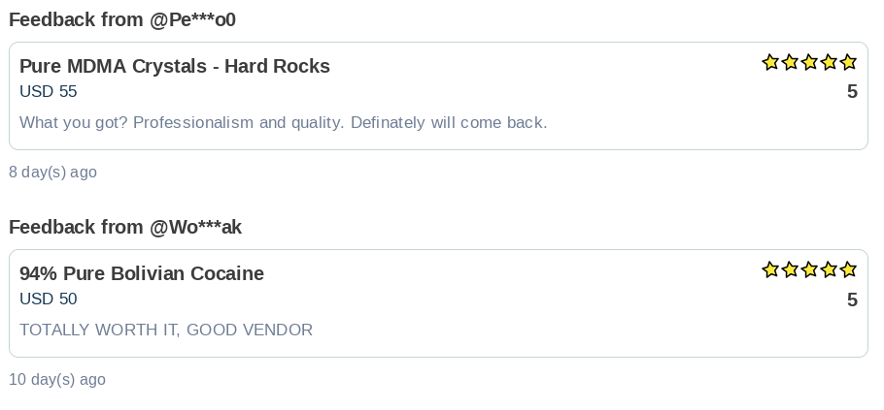
Task: Click the second star in the MDMA Crystals rating
Action: pos(790,62)
